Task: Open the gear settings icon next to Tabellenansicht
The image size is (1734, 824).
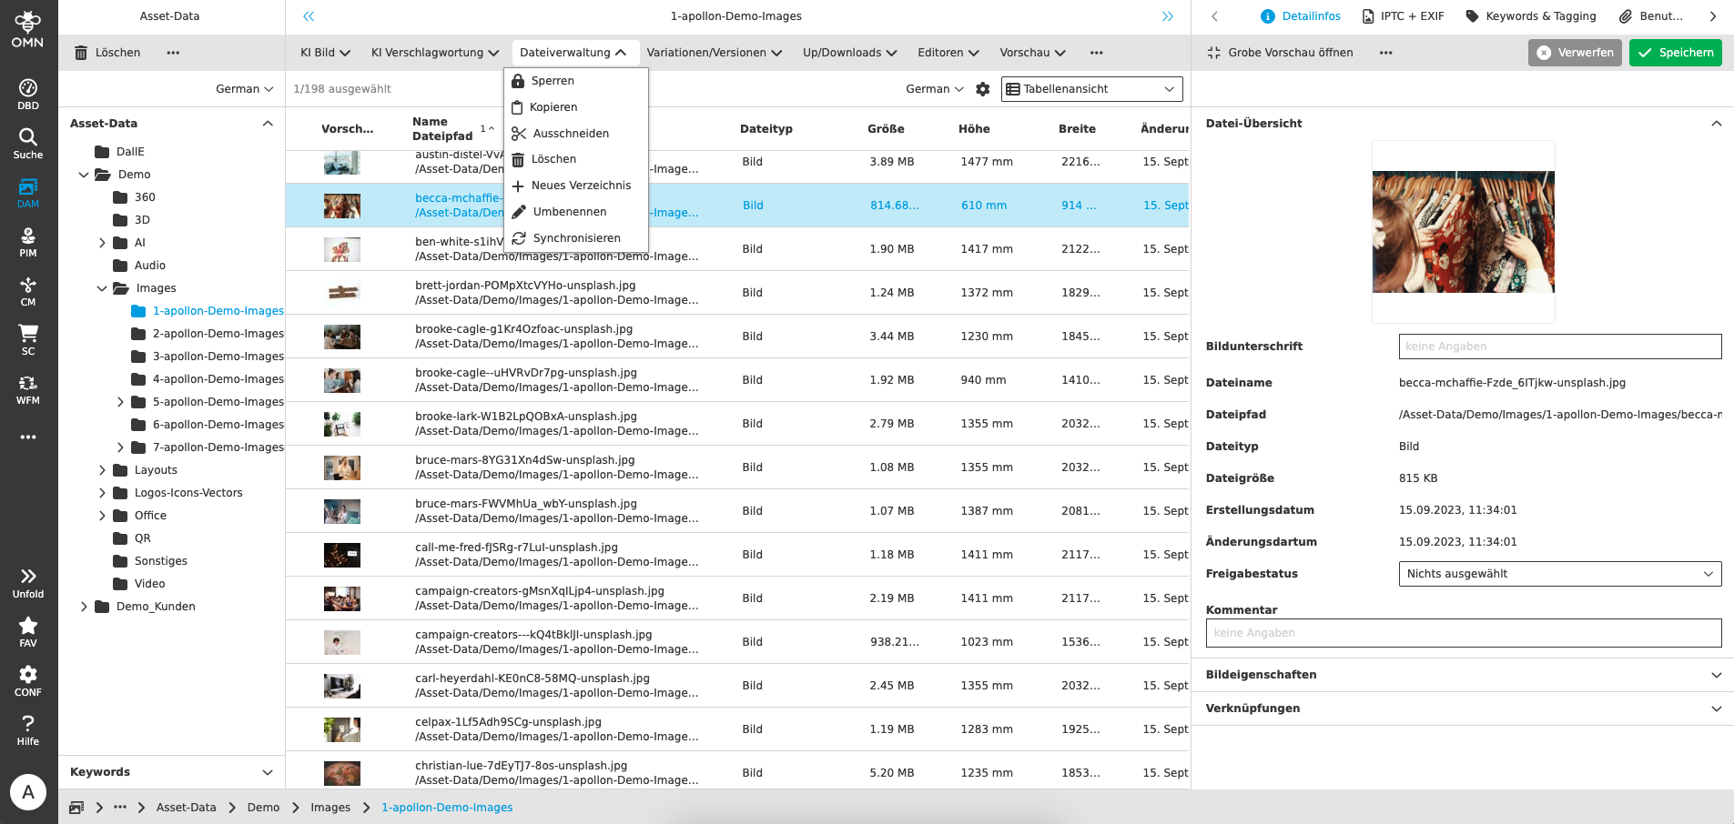Action: (x=983, y=89)
